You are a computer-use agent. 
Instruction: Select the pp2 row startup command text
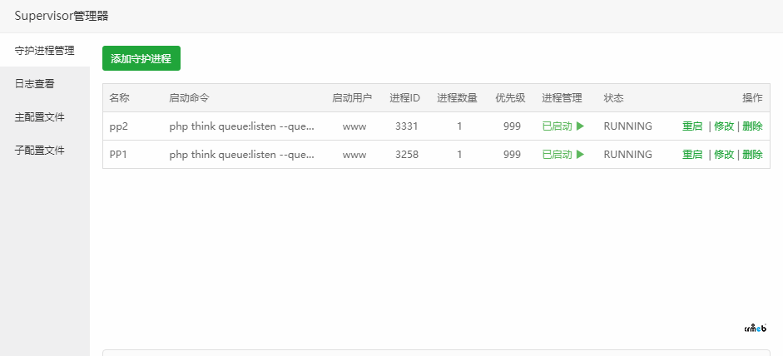coord(242,126)
